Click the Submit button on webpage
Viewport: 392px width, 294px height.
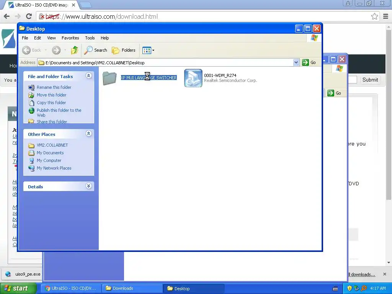[370, 80]
